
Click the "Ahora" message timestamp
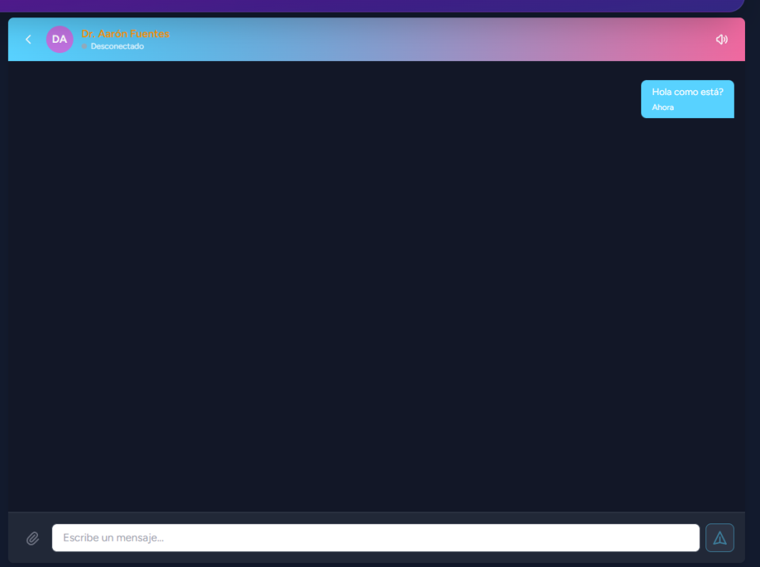(663, 108)
